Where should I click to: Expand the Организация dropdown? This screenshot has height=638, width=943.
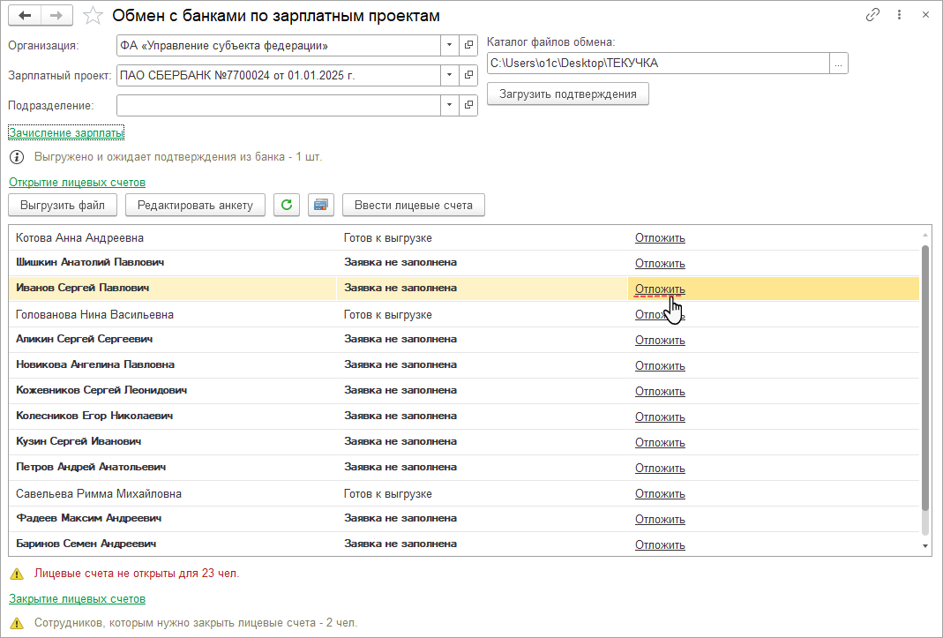[x=449, y=45]
